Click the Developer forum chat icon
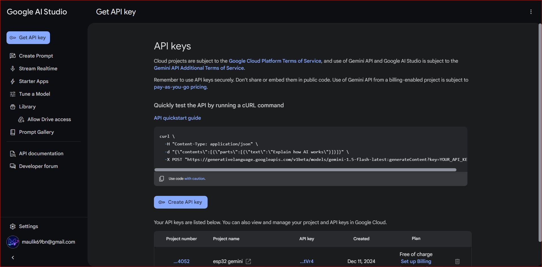The width and height of the screenshot is (542, 267). (x=13, y=166)
